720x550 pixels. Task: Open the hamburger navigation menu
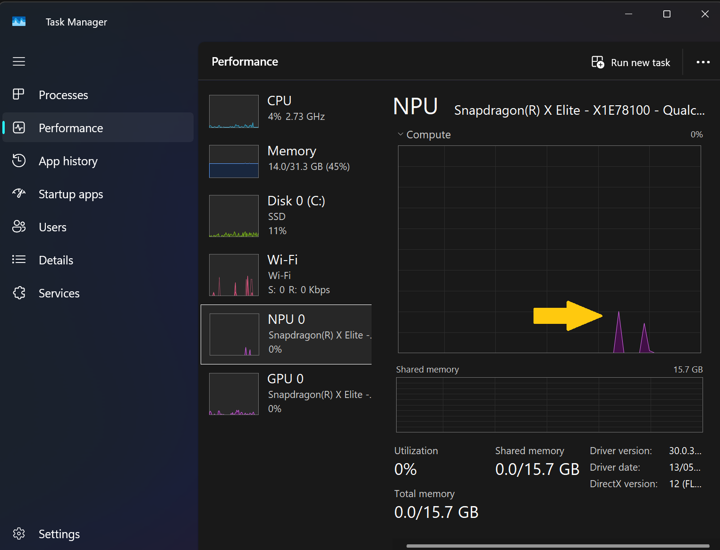pos(19,61)
